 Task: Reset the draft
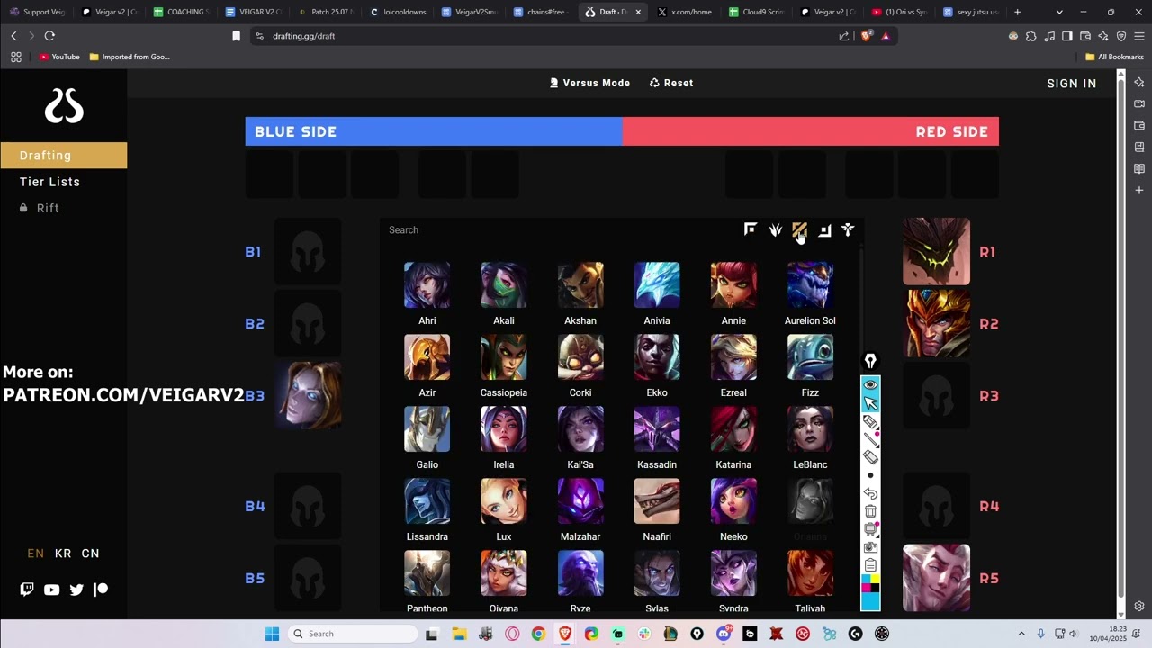tap(671, 83)
